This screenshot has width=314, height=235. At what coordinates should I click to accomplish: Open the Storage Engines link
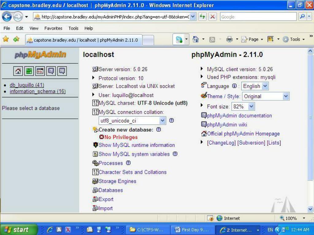[117, 181]
